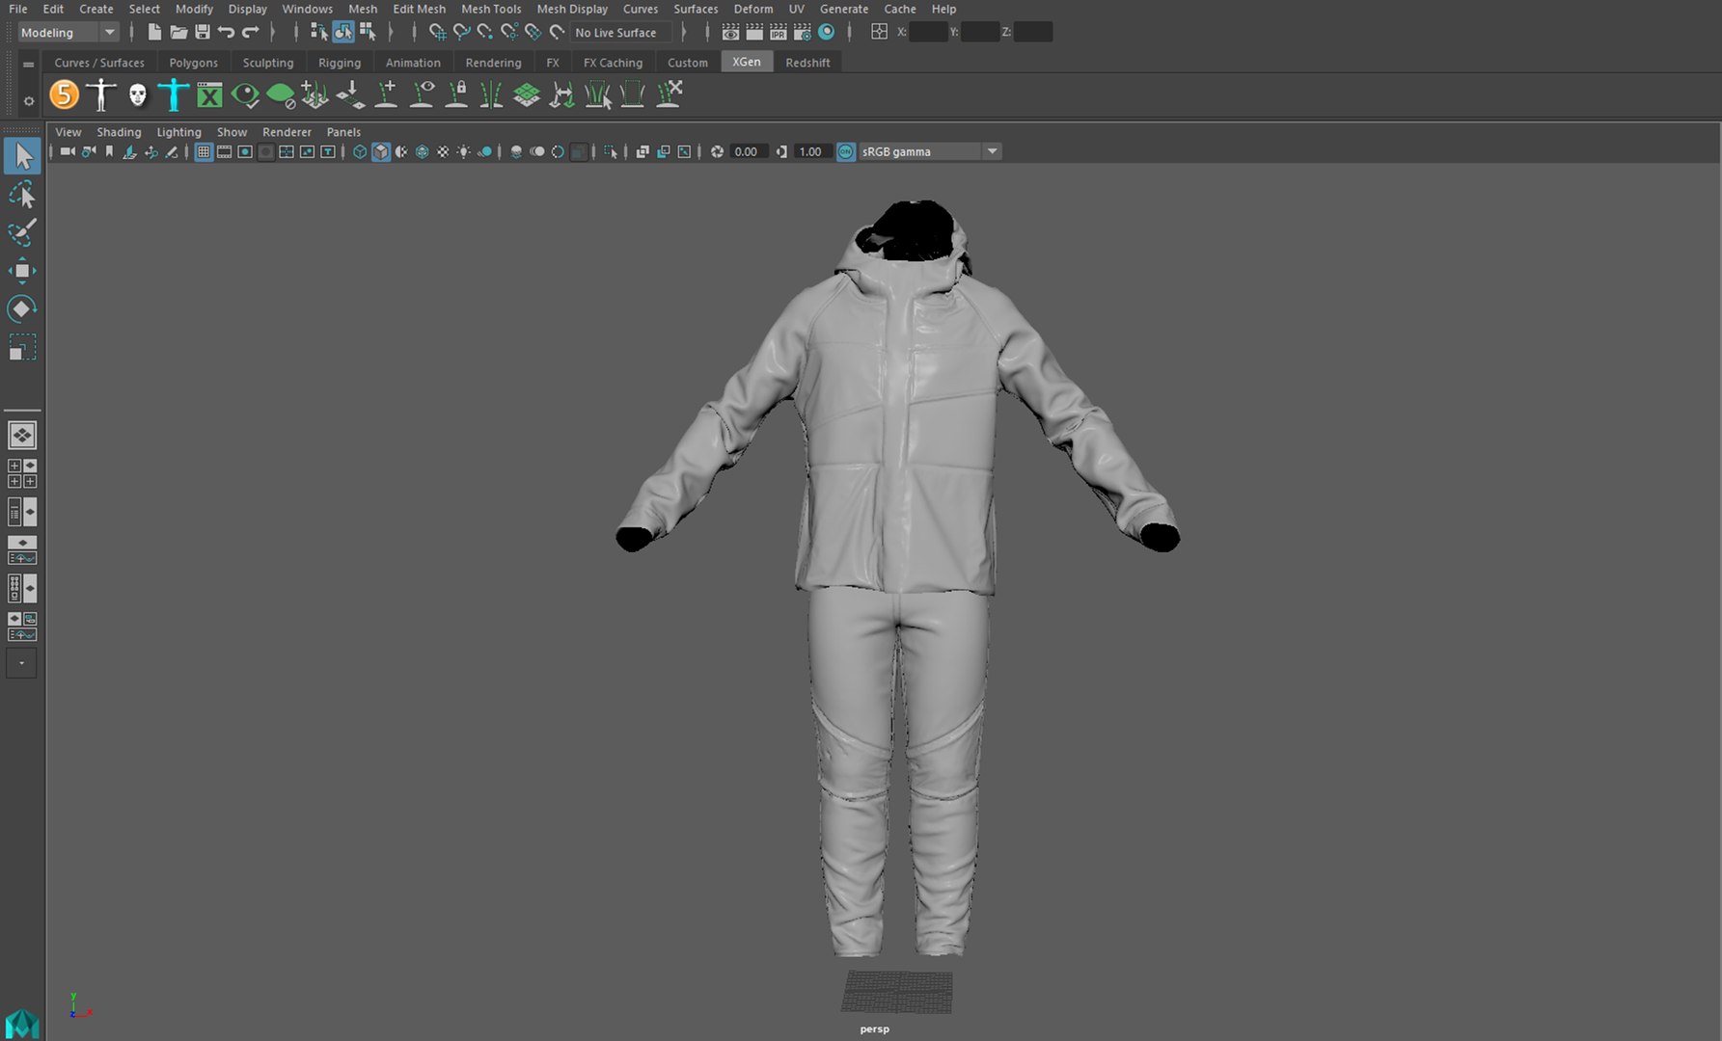This screenshot has height=1041, width=1722.
Task: Click the green grid plane XGen icon
Action: [527, 94]
